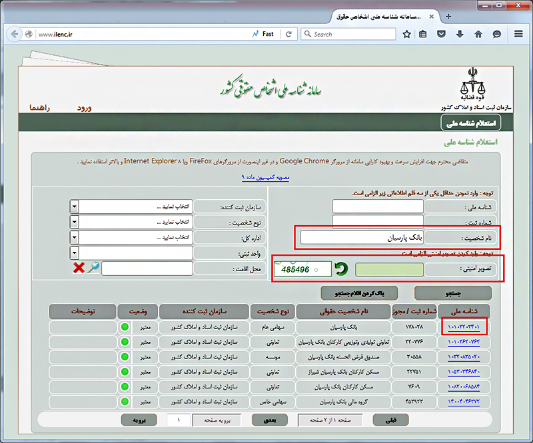Click the Firefox home icon

tap(478, 34)
